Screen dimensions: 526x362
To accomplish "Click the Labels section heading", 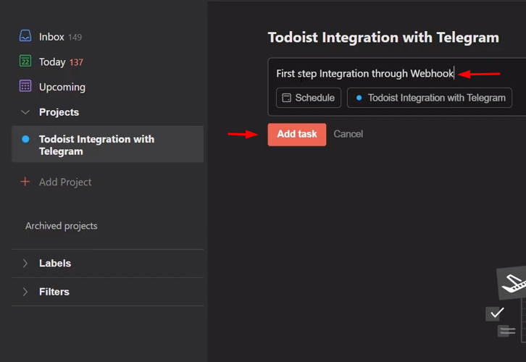I will (55, 264).
